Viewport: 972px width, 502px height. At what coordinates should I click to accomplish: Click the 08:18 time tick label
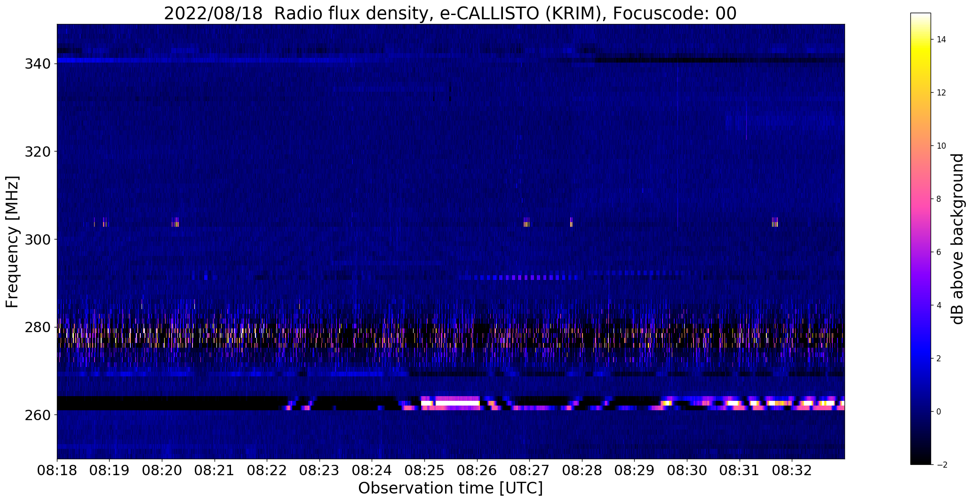(57, 470)
